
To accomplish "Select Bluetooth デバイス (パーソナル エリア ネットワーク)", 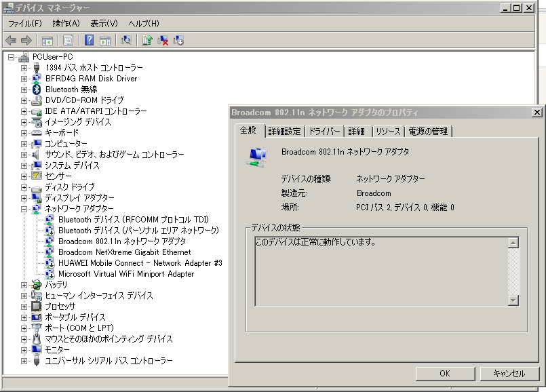I will pyautogui.click(x=138, y=231).
